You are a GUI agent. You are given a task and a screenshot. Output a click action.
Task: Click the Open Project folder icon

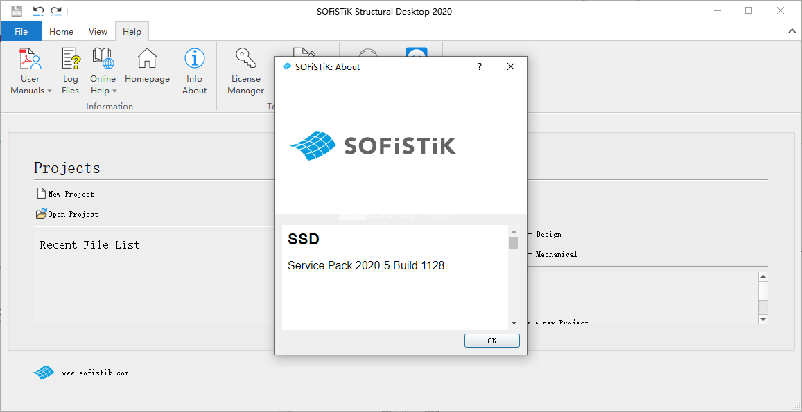pos(41,214)
